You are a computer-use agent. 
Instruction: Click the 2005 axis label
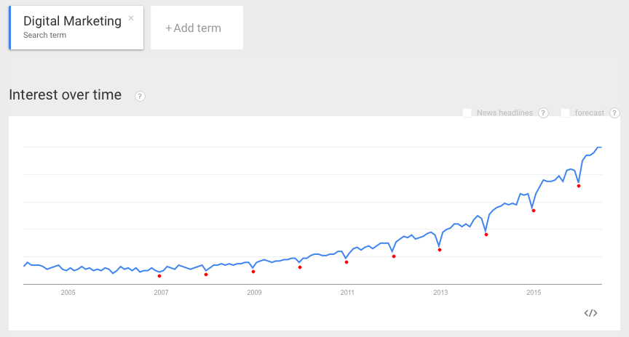[68, 293]
